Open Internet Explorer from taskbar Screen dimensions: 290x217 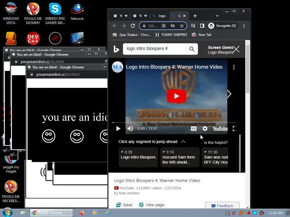pyautogui.click(x=108, y=213)
